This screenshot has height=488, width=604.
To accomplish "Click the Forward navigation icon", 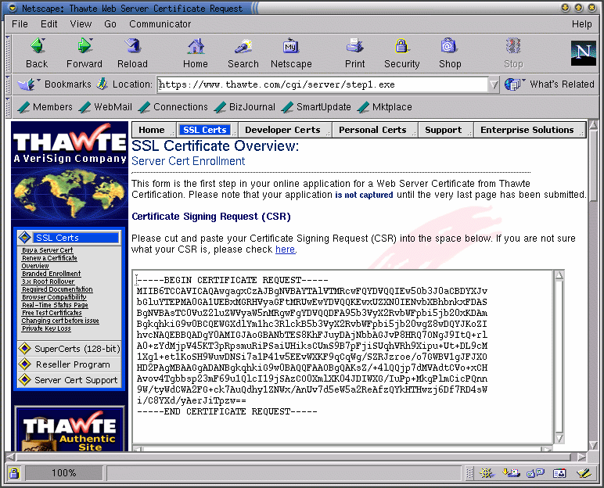I will [x=84, y=47].
